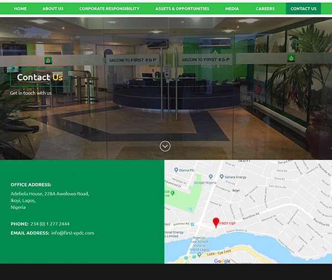Click the 'Get in touch with us' text

[x=30, y=93]
